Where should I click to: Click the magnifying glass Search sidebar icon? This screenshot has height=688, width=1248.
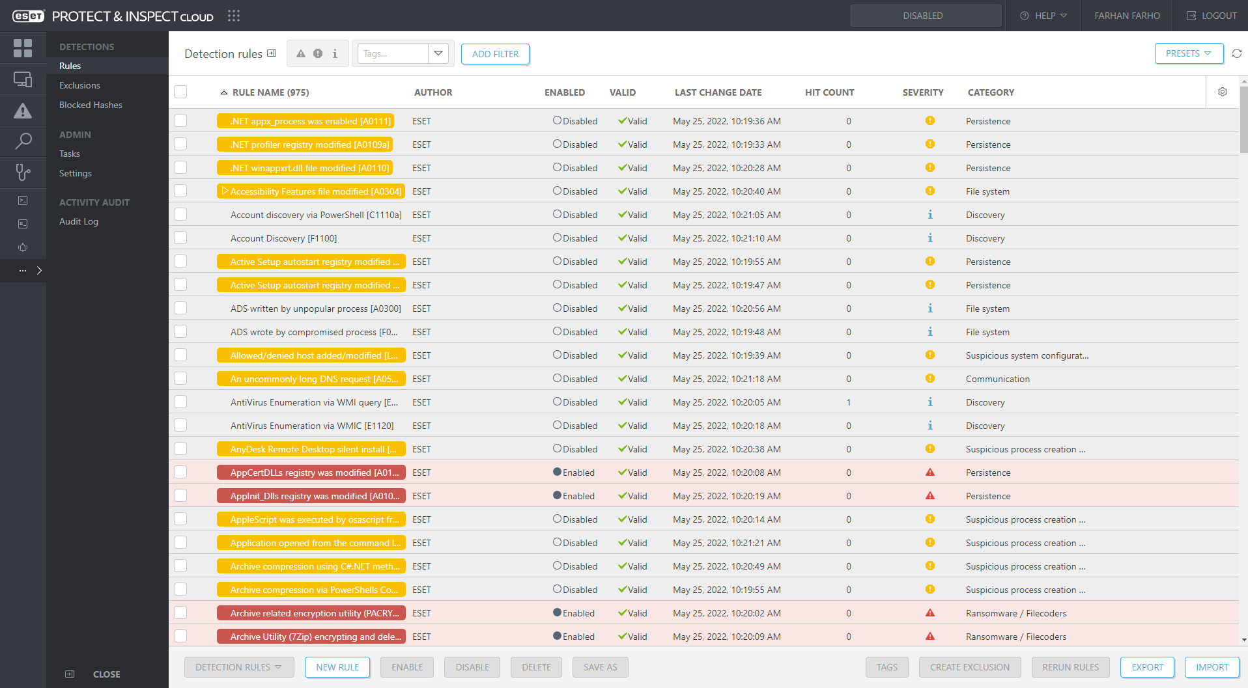click(x=23, y=141)
